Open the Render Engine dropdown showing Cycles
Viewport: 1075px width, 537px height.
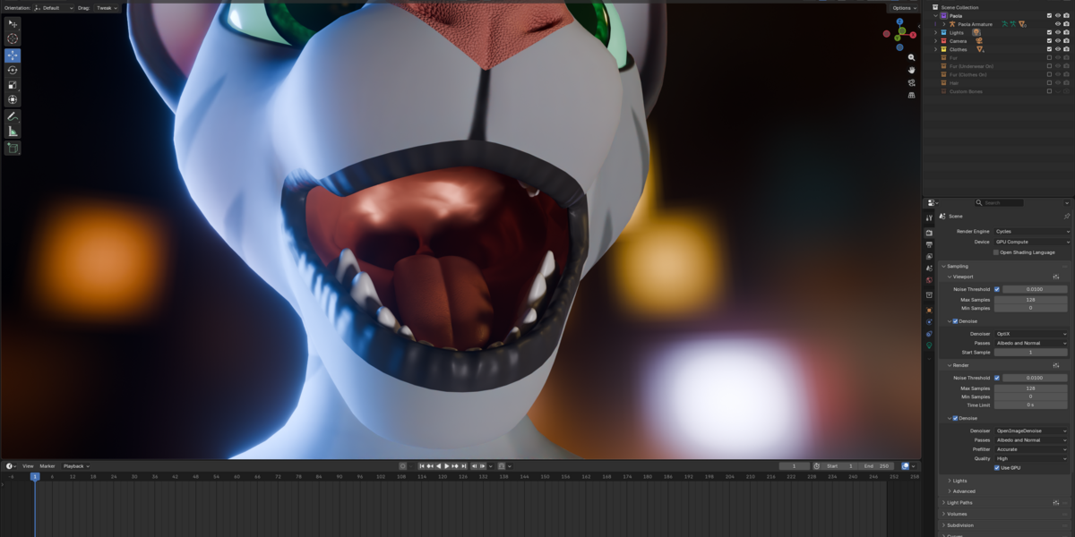pos(1032,232)
